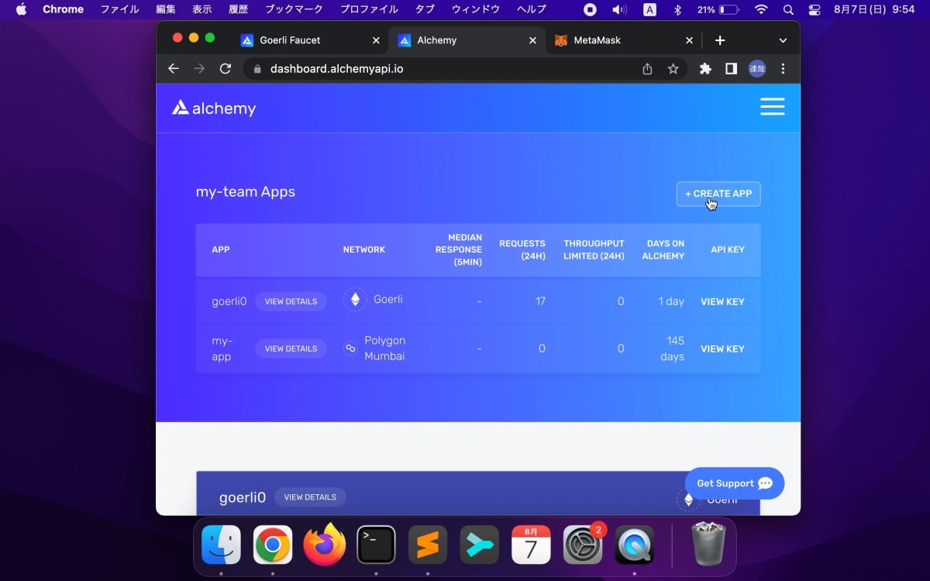Screen dimensions: 930x581
Task: View details for goerli0 in table
Action: (291, 301)
